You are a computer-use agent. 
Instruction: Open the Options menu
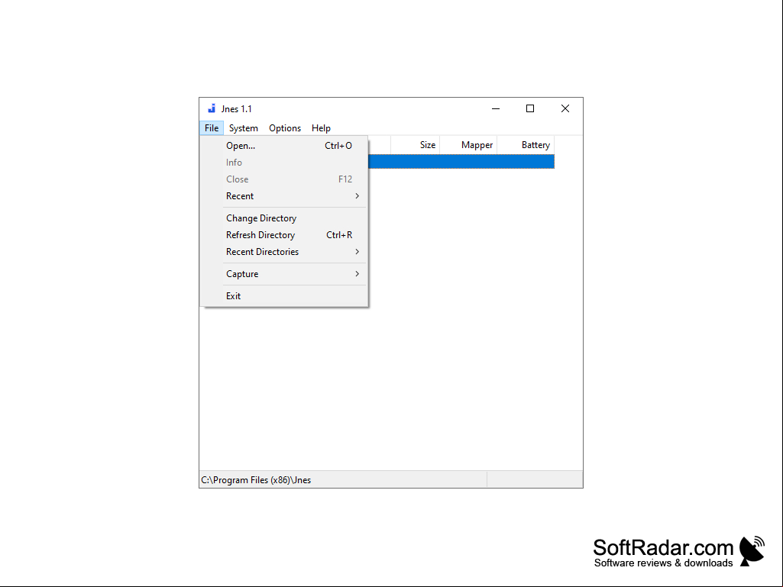coord(285,128)
